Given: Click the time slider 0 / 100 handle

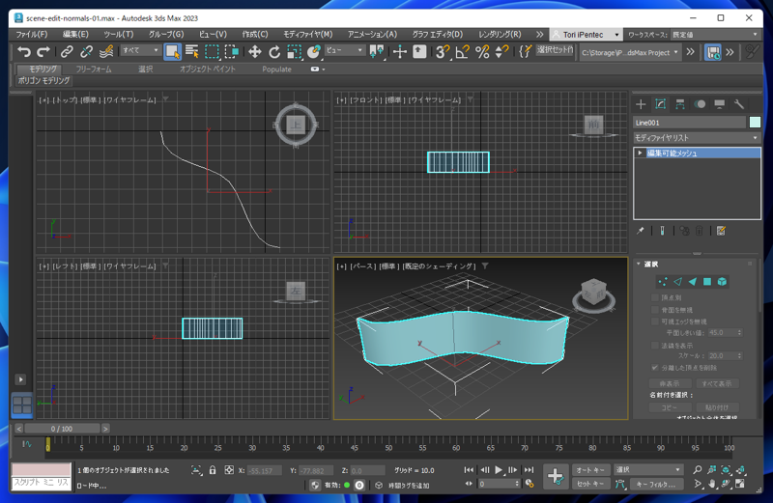Looking at the screenshot, I should (62, 429).
